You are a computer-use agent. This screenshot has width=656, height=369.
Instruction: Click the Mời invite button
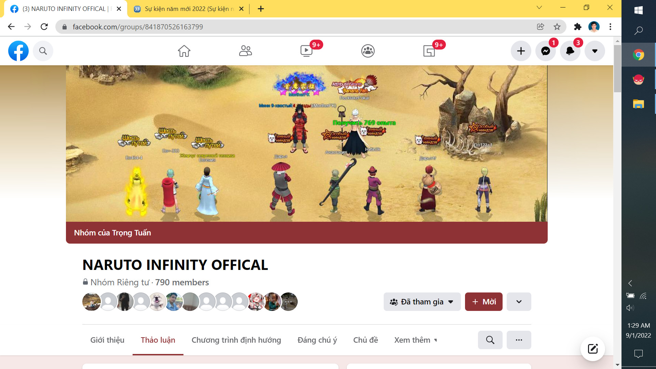(x=483, y=302)
